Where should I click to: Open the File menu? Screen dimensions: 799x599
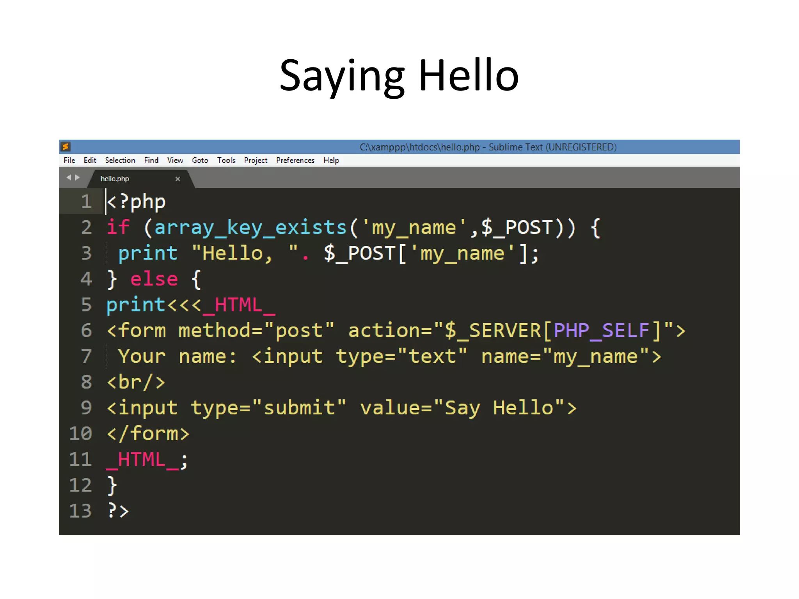(x=69, y=160)
